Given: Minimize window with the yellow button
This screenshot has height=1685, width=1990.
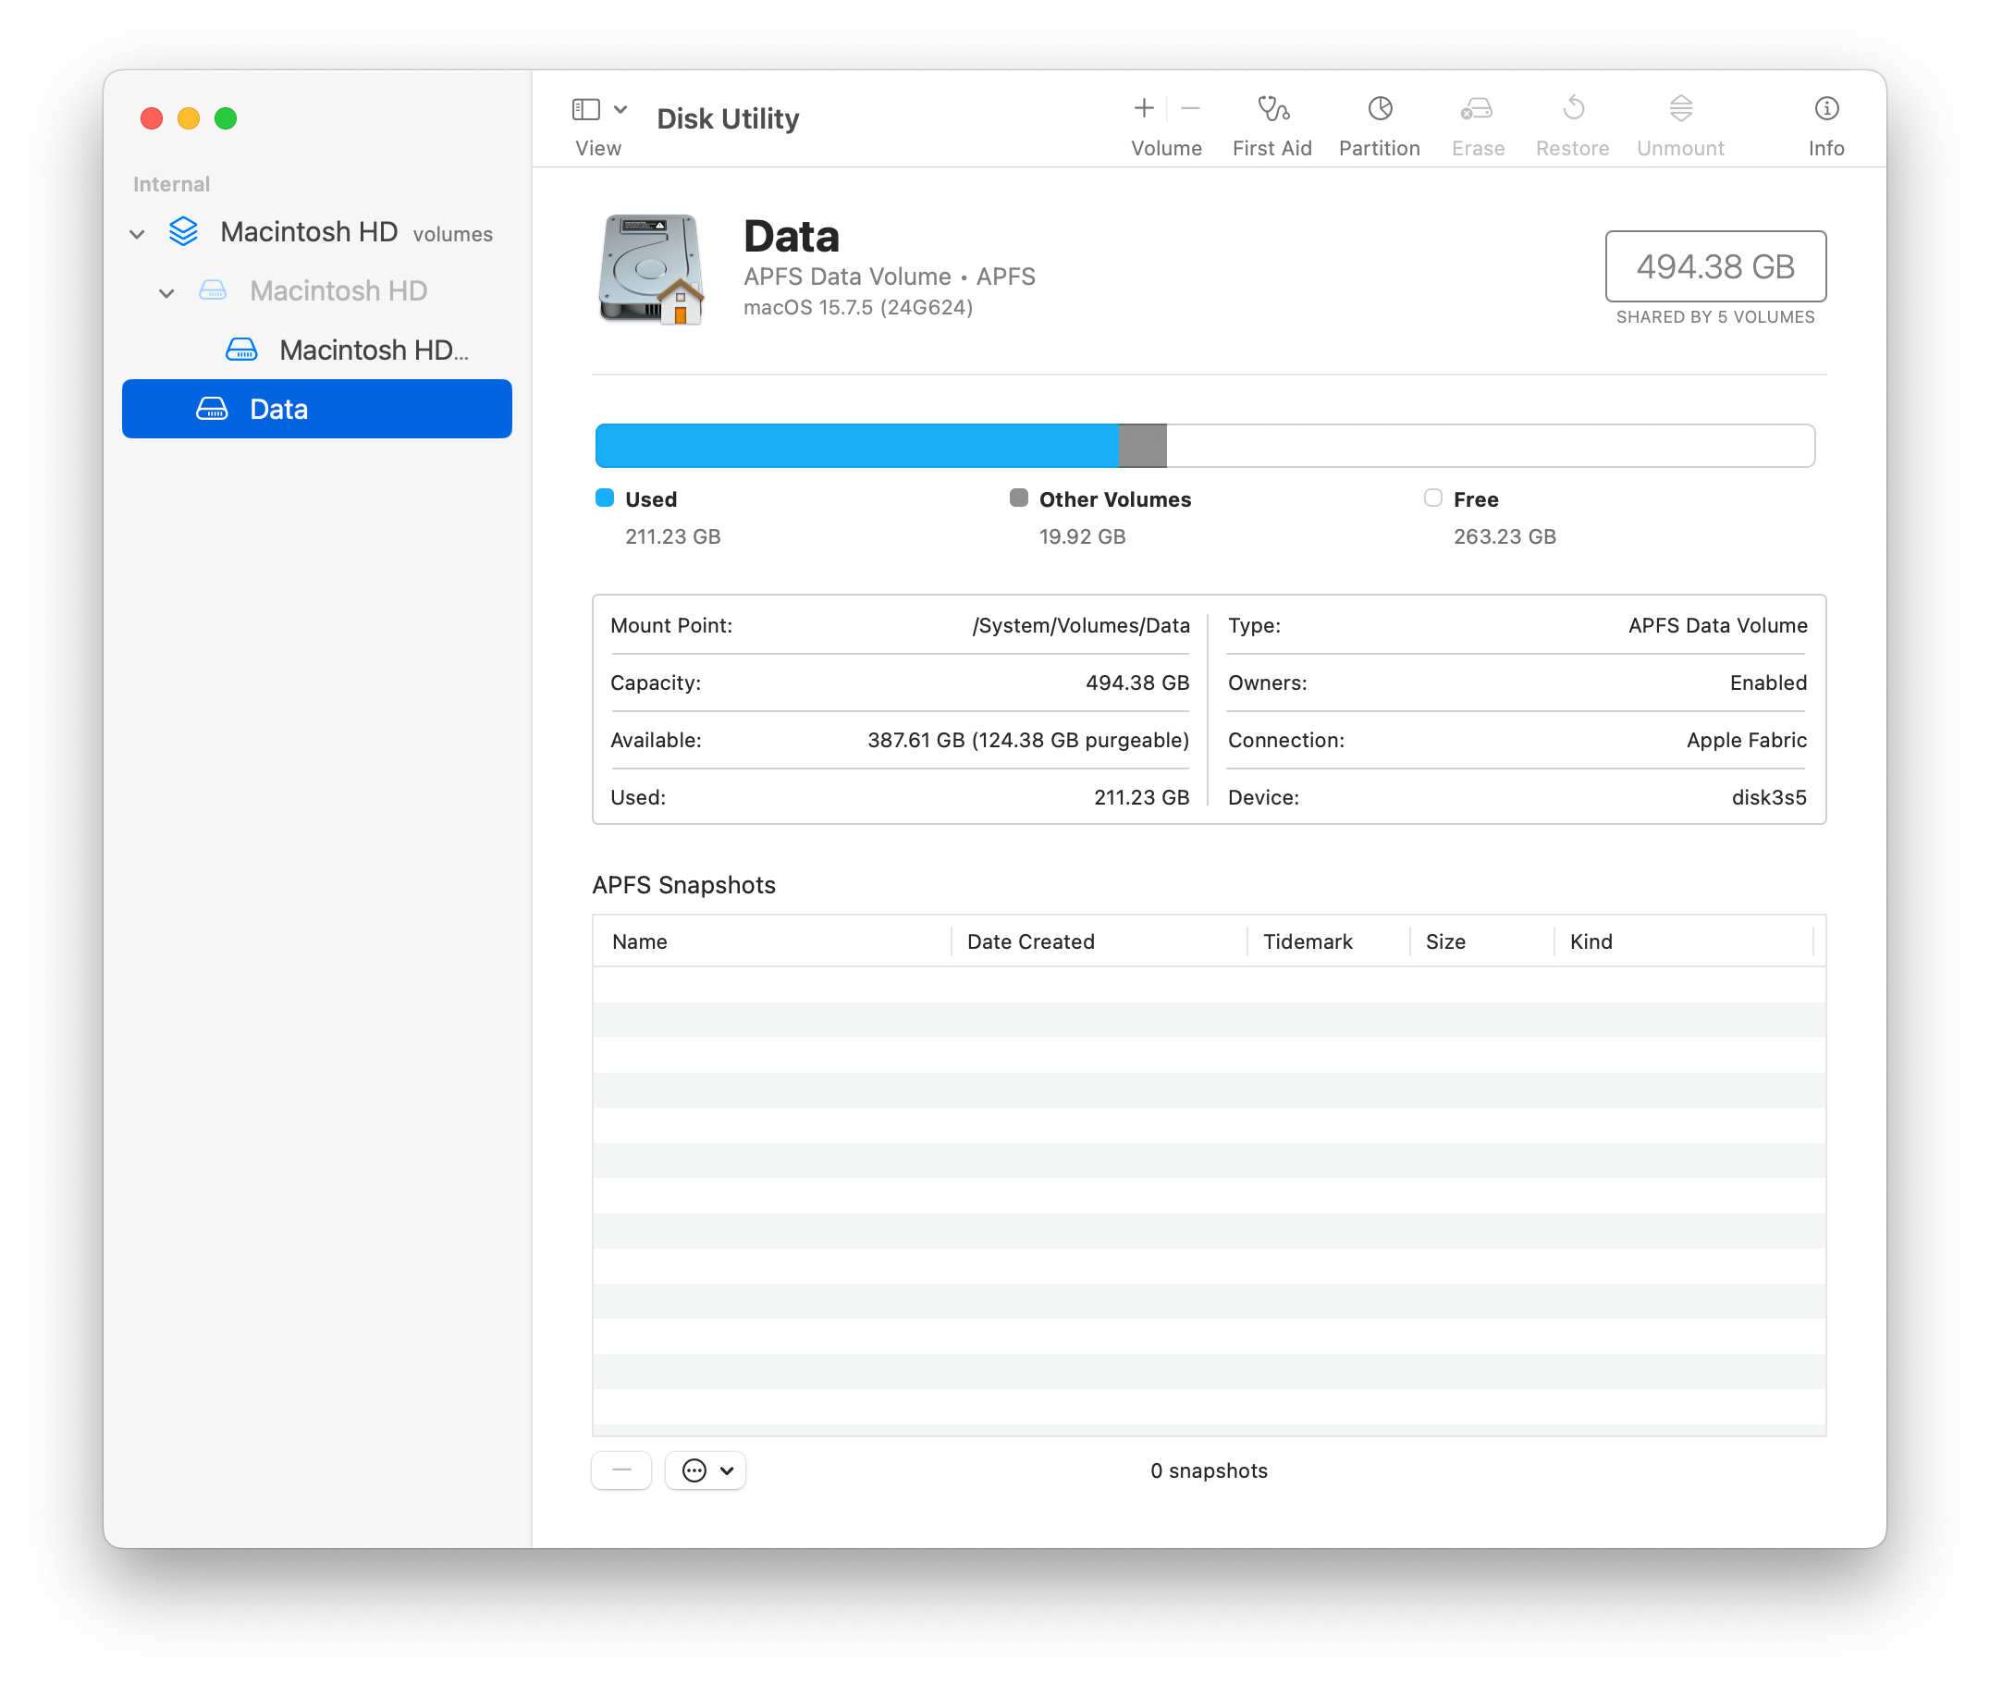Looking at the screenshot, I should [x=188, y=118].
